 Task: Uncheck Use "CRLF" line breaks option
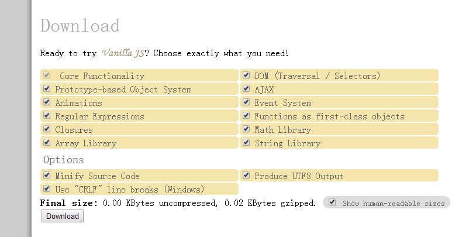(x=47, y=188)
